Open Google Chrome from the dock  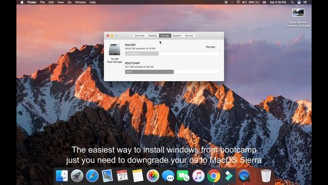[214, 176]
